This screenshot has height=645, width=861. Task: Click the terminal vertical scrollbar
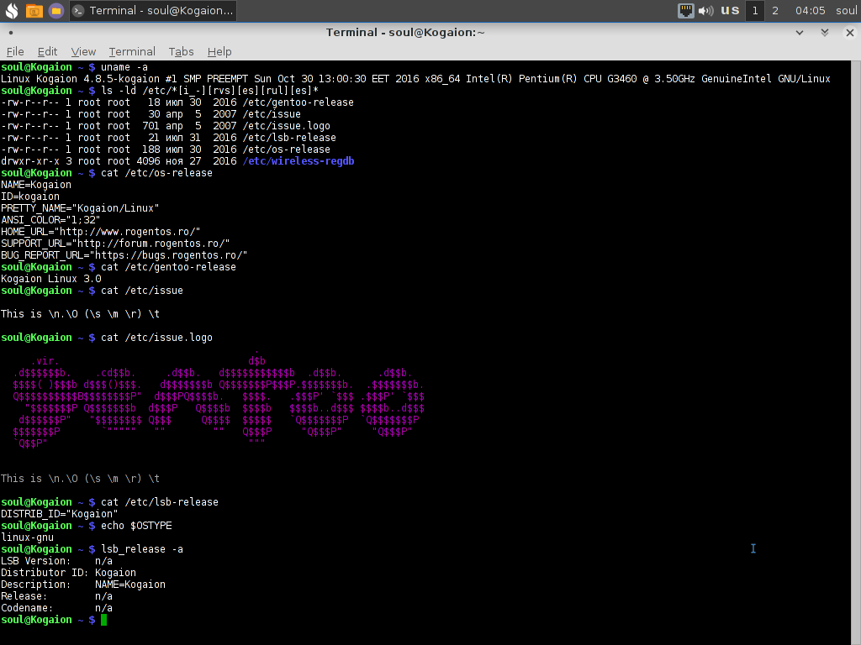pyautogui.click(x=856, y=351)
